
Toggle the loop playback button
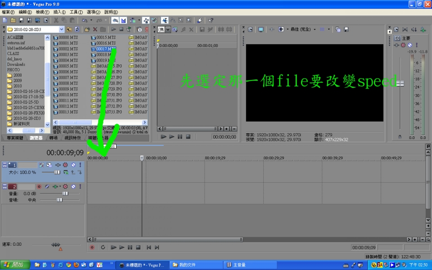(x=103, y=247)
